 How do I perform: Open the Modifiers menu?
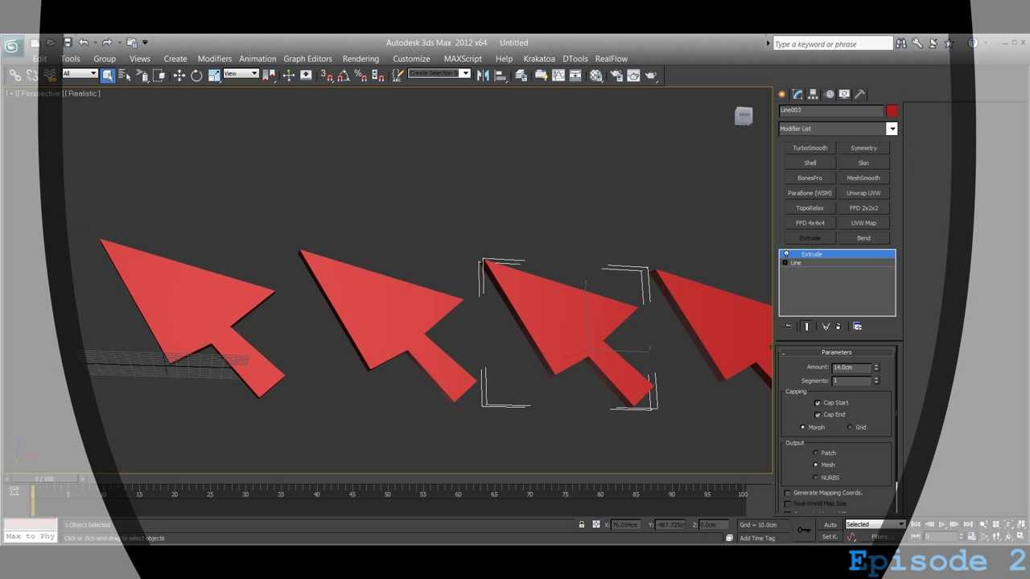pyautogui.click(x=215, y=59)
